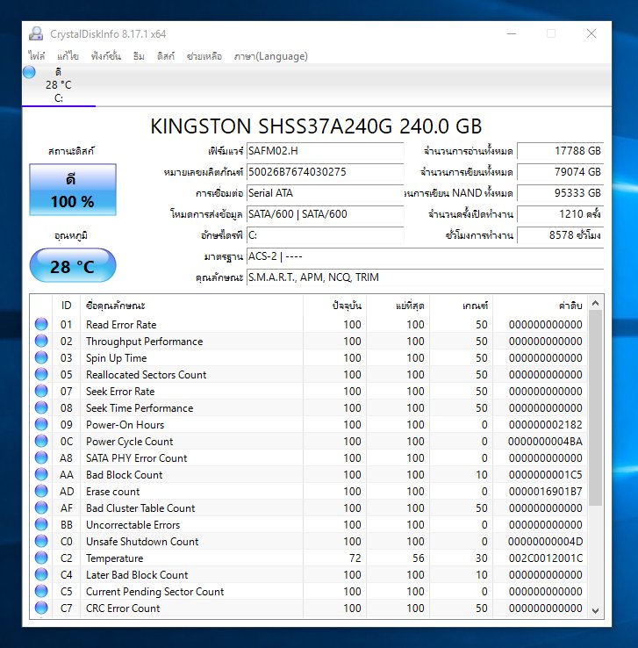Click the status orb beside Temperature row
The width and height of the screenshot is (638, 648).
tap(41, 558)
